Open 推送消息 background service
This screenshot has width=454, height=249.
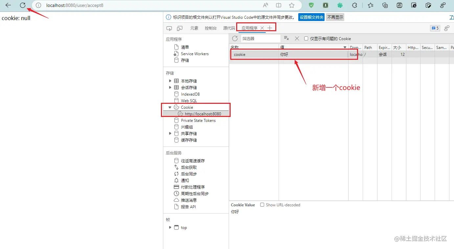(x=189, y=200)
